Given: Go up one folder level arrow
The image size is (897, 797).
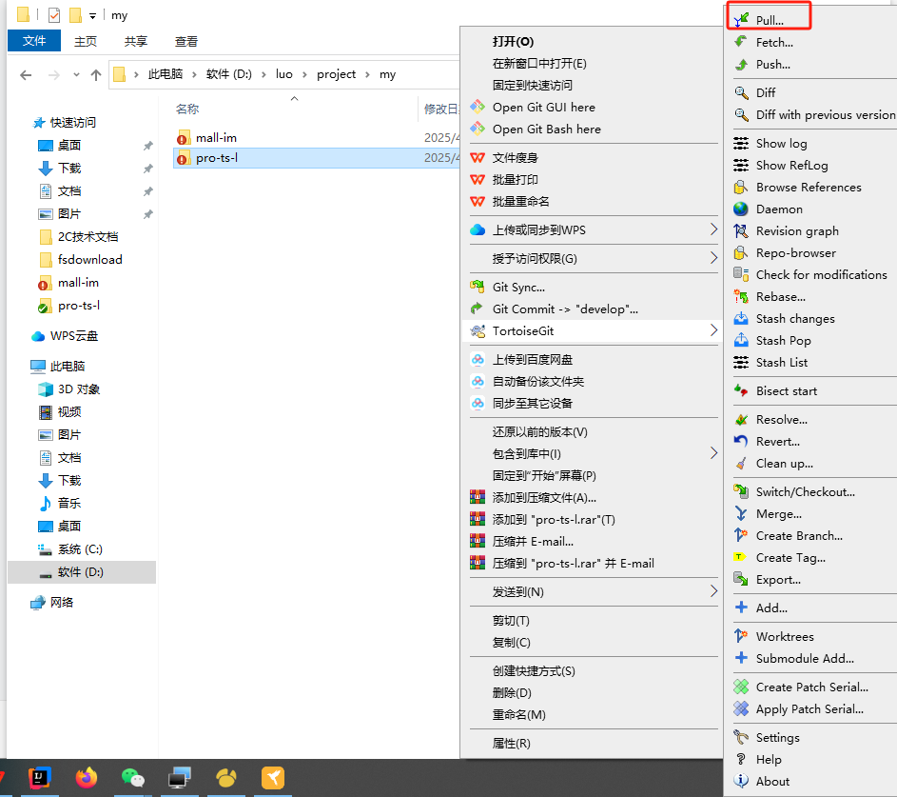Looking at the screenshot, I should [x=96, y=74].
